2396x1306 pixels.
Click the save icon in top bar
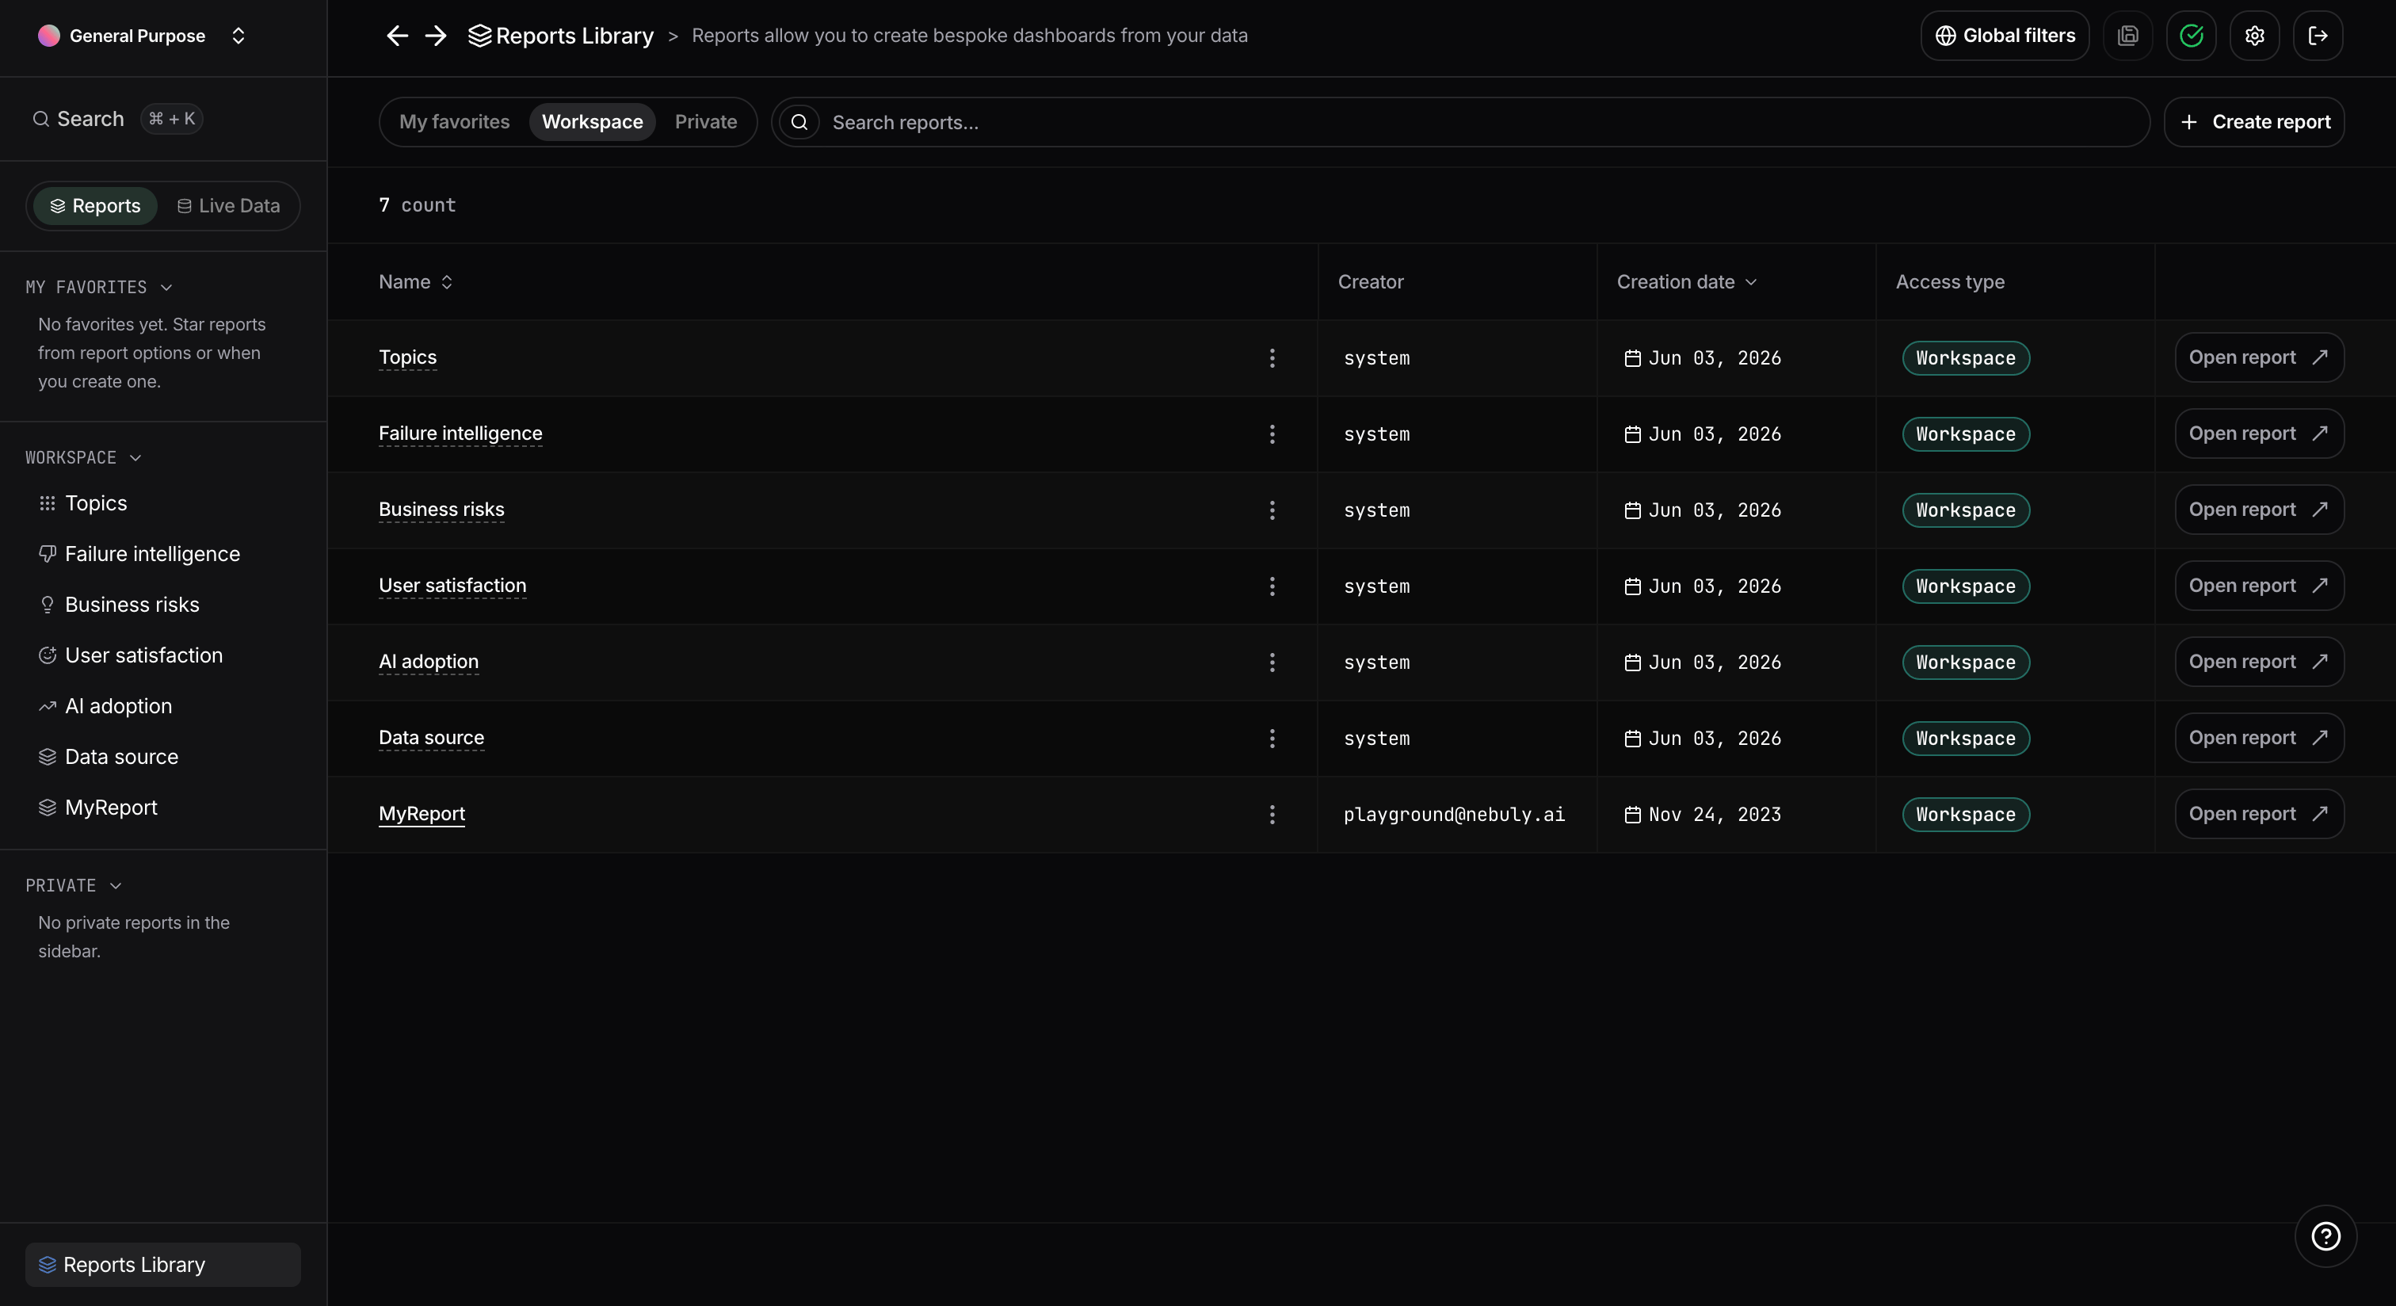pyautogui.click(x=2127, y=36)
